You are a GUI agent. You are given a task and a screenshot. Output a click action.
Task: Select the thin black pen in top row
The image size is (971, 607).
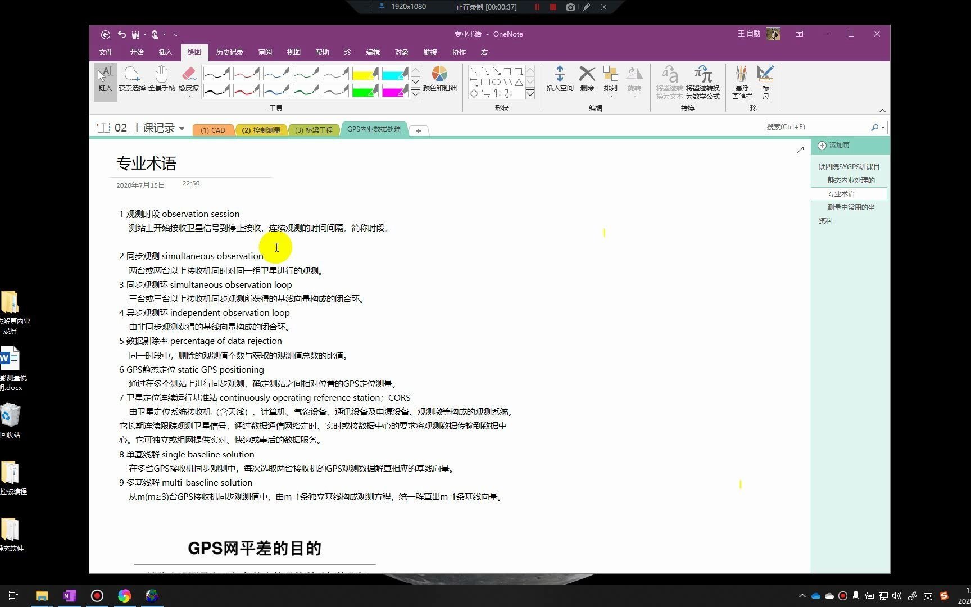click(x=216, y=74)
